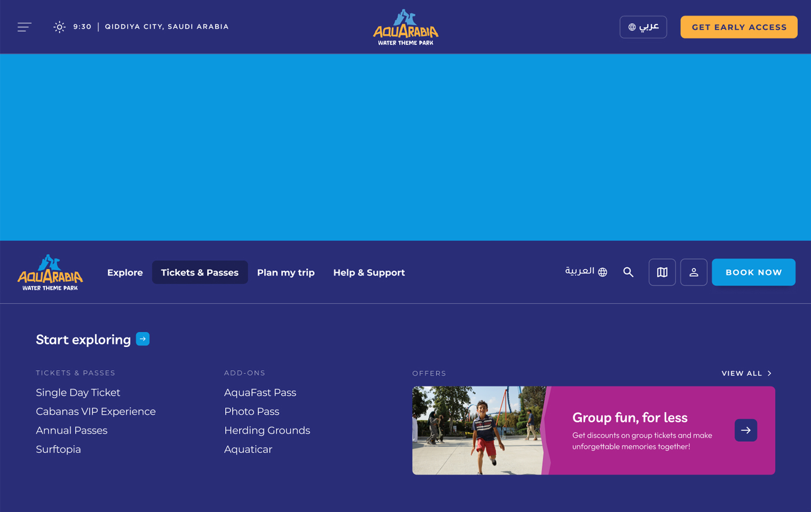Viewport: 811px width, 512px height.
Task: Switch language with عربي button
Action: coord(643,27)
